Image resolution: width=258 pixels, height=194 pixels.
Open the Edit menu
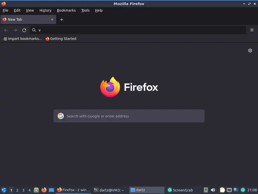(x=17, y=10)
